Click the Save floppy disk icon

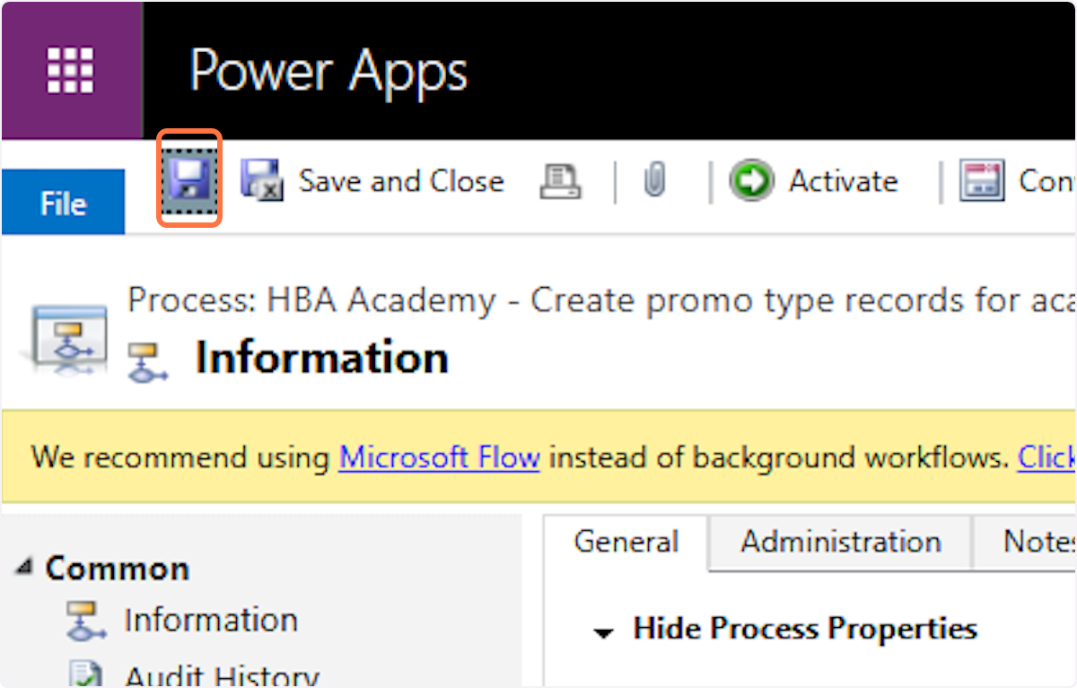[x=189, y=179]
